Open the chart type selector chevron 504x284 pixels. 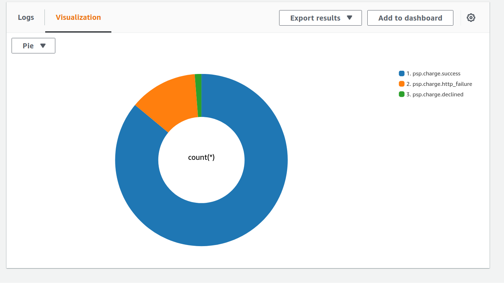43,45
